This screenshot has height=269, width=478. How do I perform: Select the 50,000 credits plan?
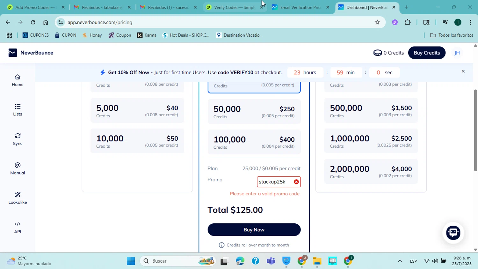click(x=254, y=111)
